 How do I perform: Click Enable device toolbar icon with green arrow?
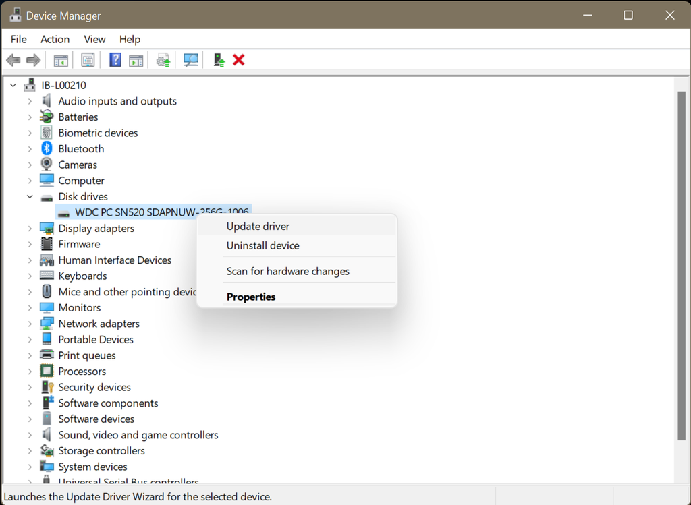point(219,60)
